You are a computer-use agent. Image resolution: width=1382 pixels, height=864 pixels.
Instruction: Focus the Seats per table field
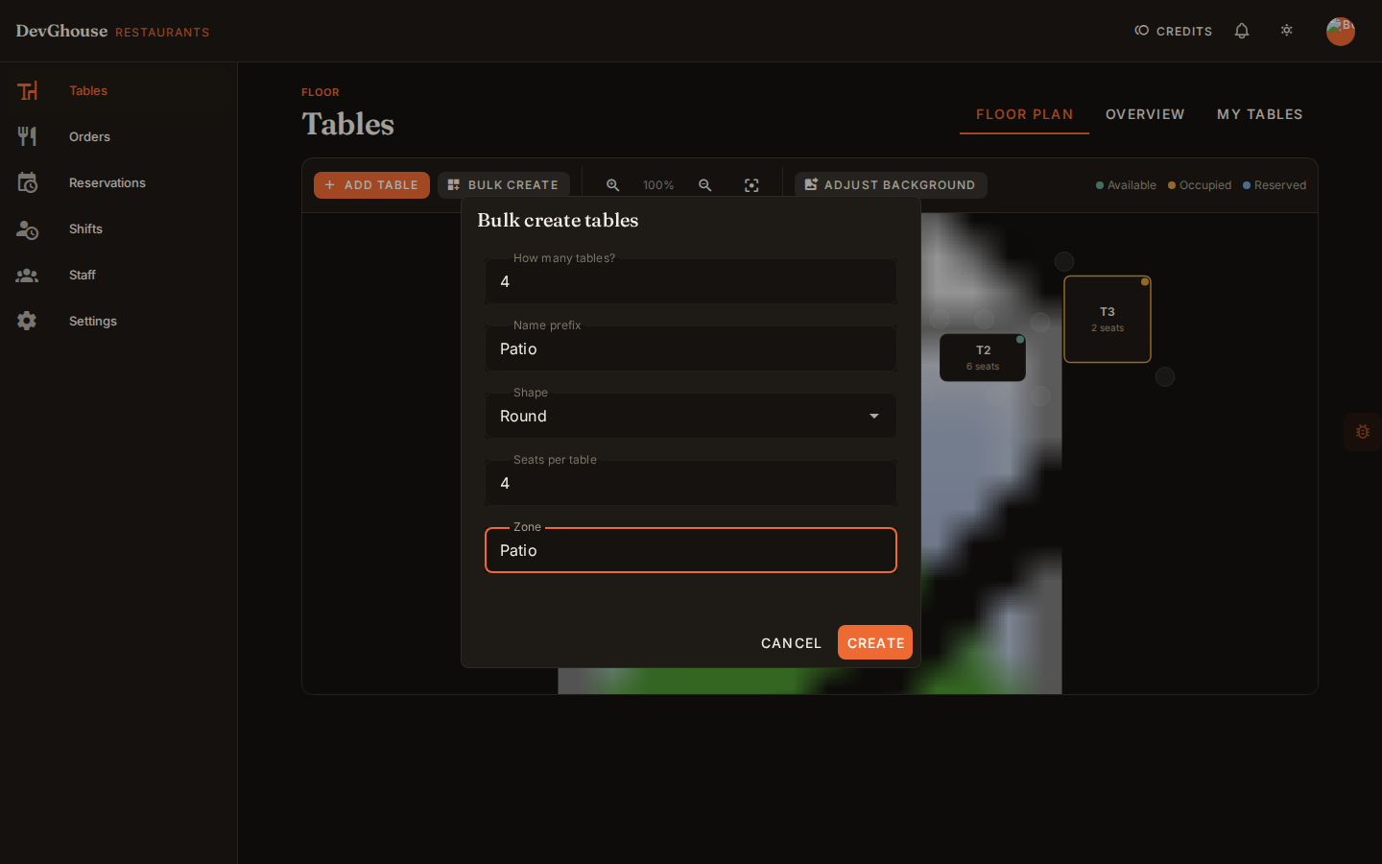click(691, 483)
